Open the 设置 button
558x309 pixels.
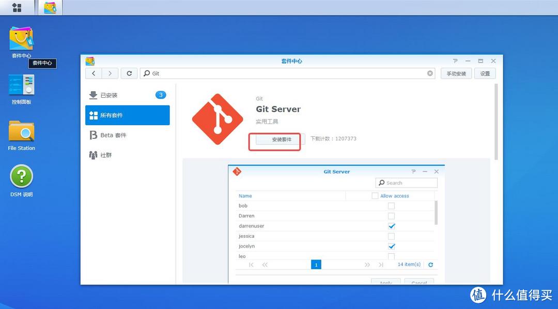pyautogui.click(x=485, y=73)
